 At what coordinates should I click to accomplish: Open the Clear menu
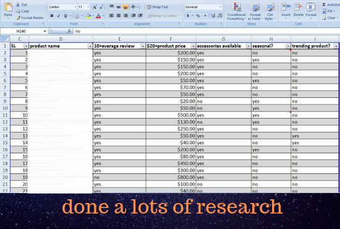pos(329,18)
